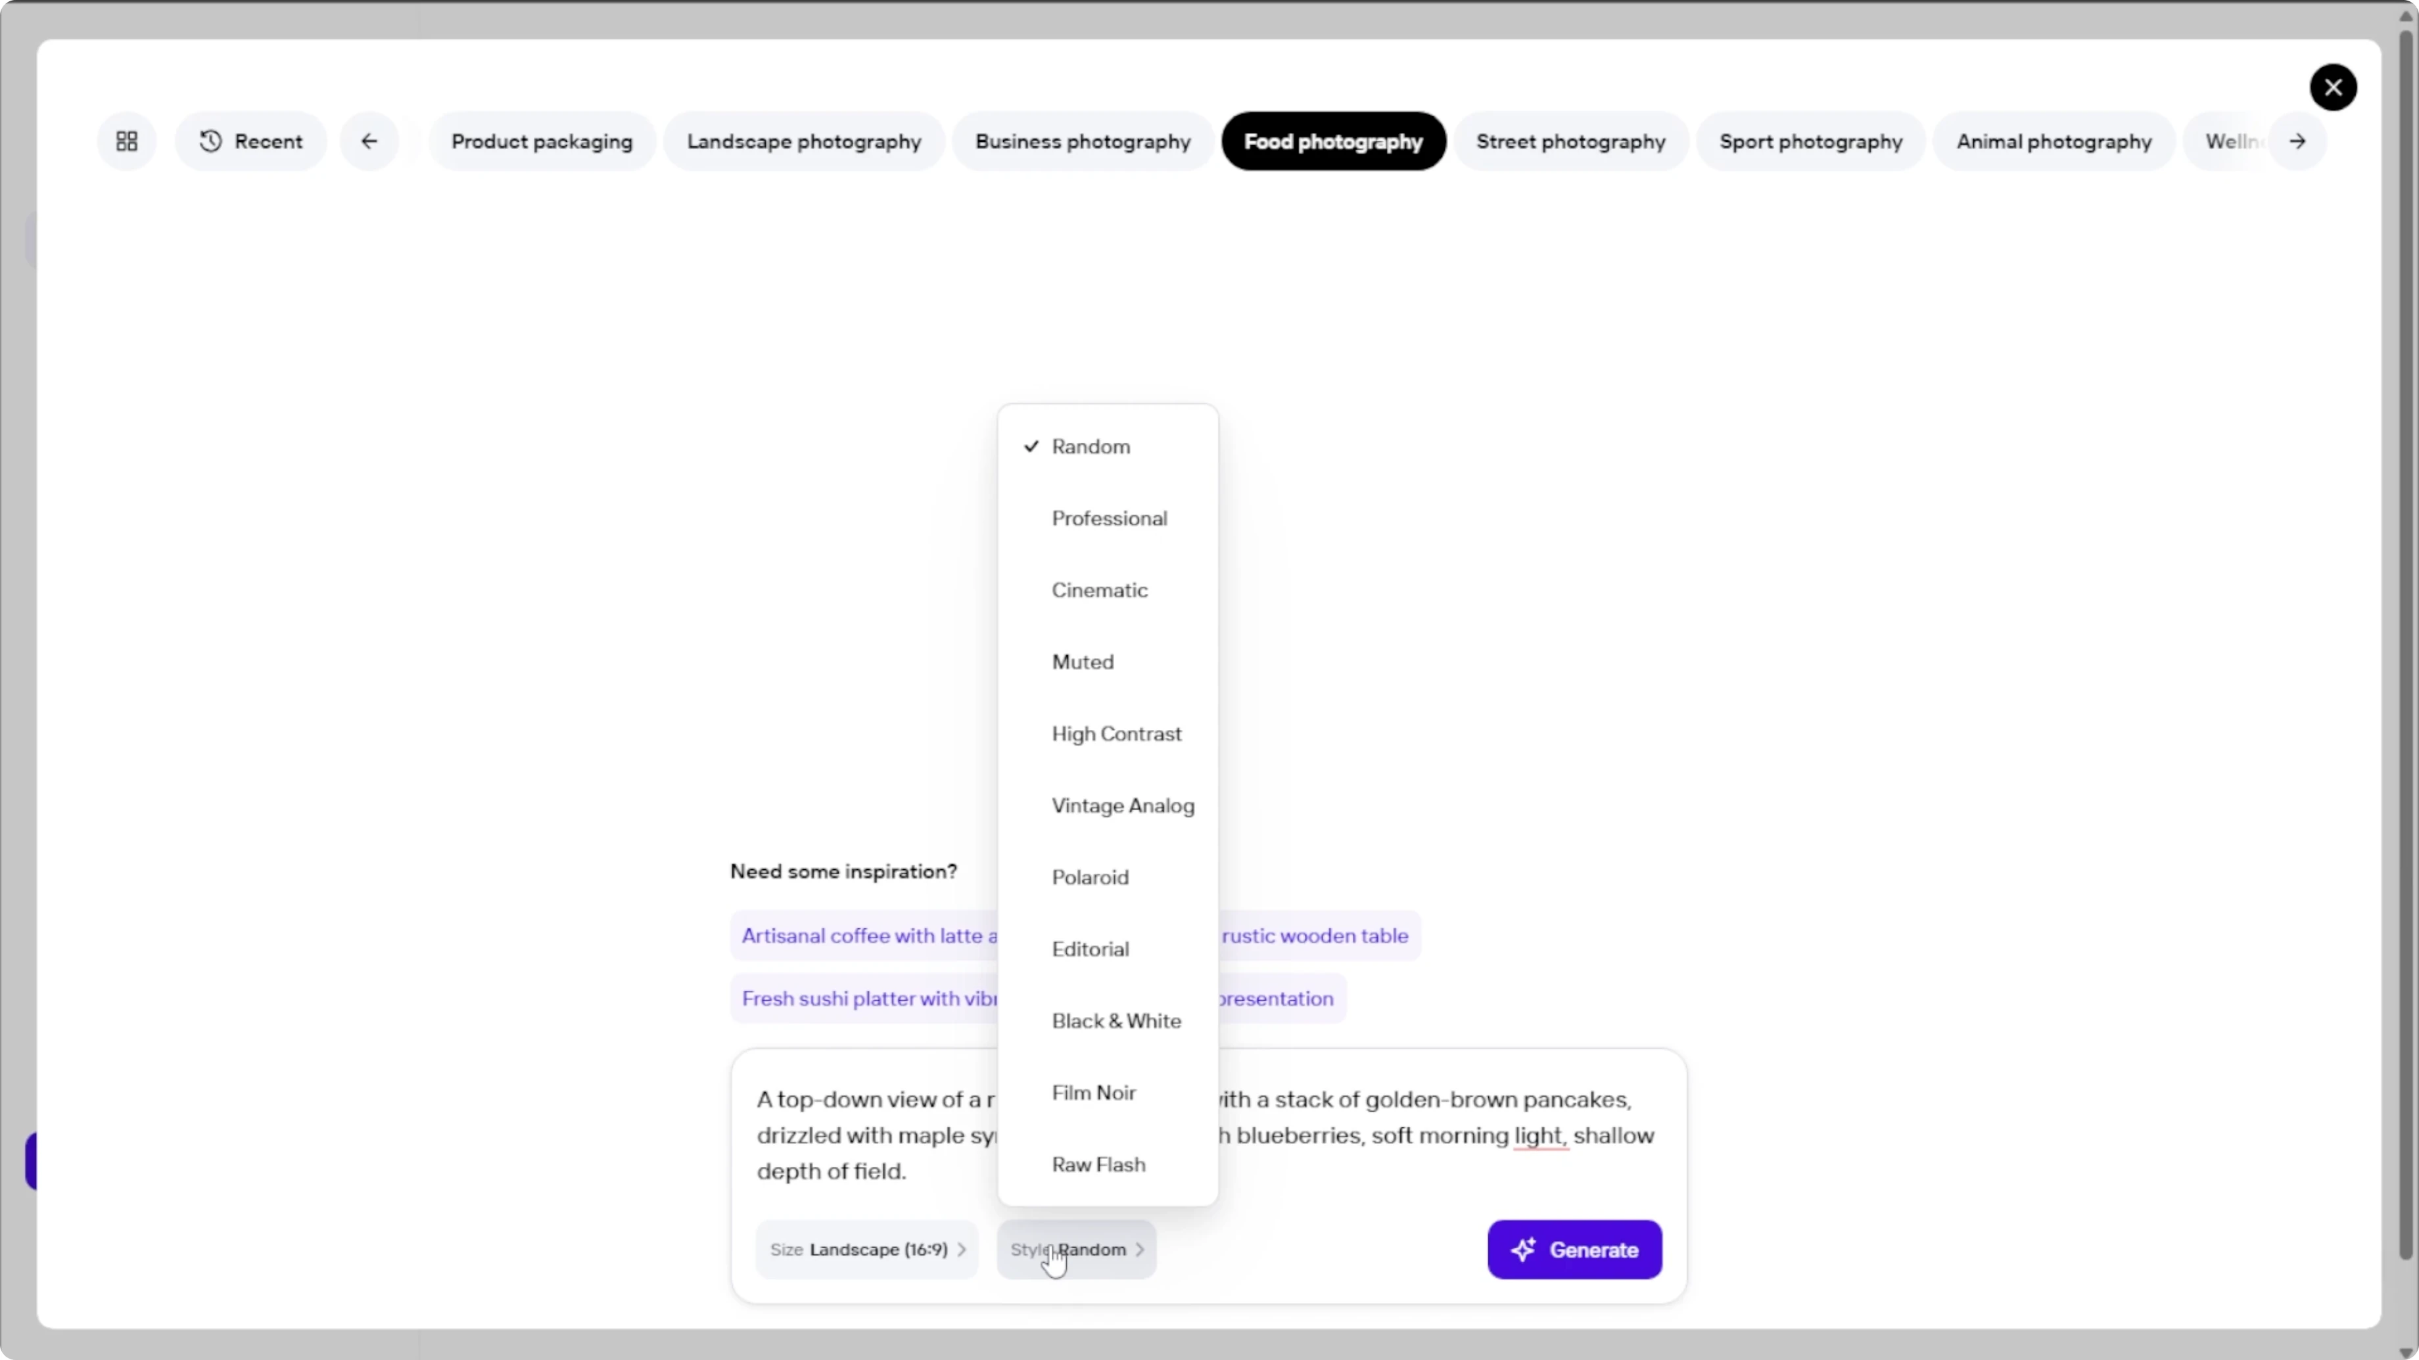Select the Street photography category

(1571, 141)
